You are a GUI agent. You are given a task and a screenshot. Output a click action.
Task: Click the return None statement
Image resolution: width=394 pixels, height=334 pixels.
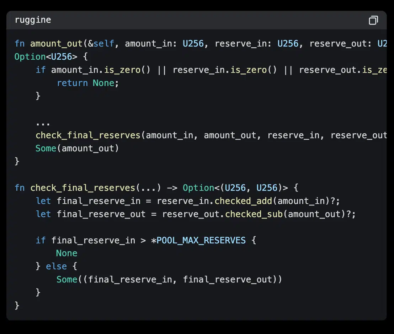pyautogui.click(x=87, y=83)
